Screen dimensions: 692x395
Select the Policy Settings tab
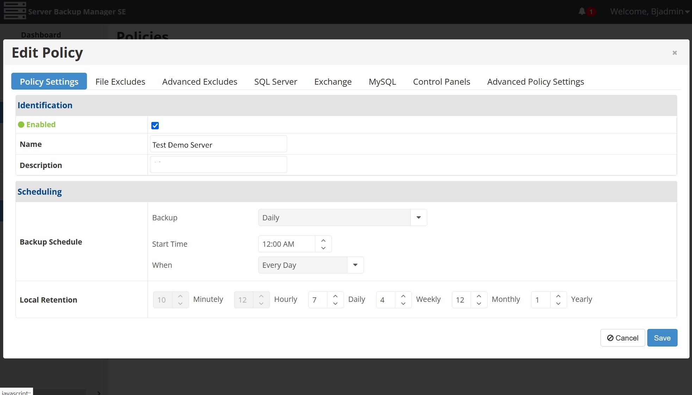click(x=49, y=82)
